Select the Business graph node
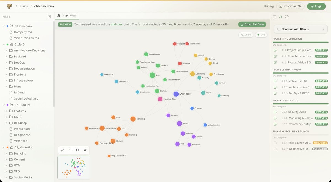Screen dimensions: 331x182 180,64
